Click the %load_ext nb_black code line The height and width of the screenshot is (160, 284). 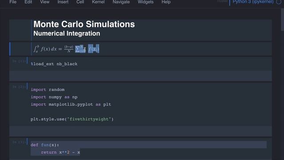point(54,64)
